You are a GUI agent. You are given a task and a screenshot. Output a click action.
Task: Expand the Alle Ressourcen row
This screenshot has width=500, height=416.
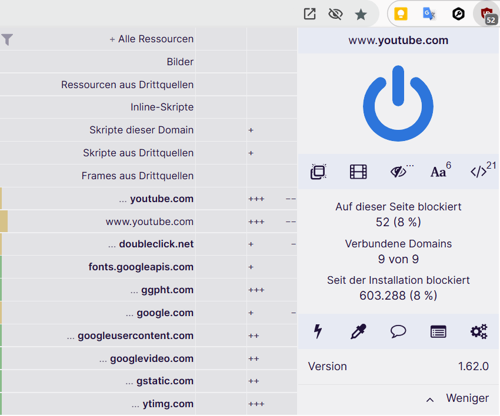[x=152, y=39]
